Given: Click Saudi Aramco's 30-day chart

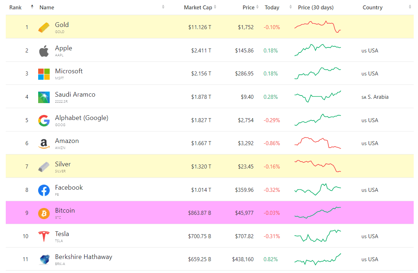Looking at the screenshot, I should (x=318, y=96).
